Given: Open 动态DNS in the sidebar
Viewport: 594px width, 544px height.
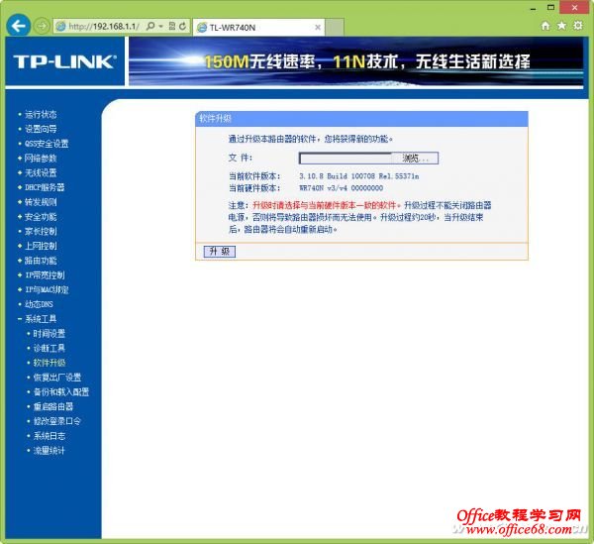Looking at the screenshot, I should tap(39, 304).
